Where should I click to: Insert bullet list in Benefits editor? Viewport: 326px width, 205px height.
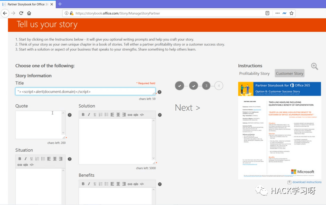[106, 184]
